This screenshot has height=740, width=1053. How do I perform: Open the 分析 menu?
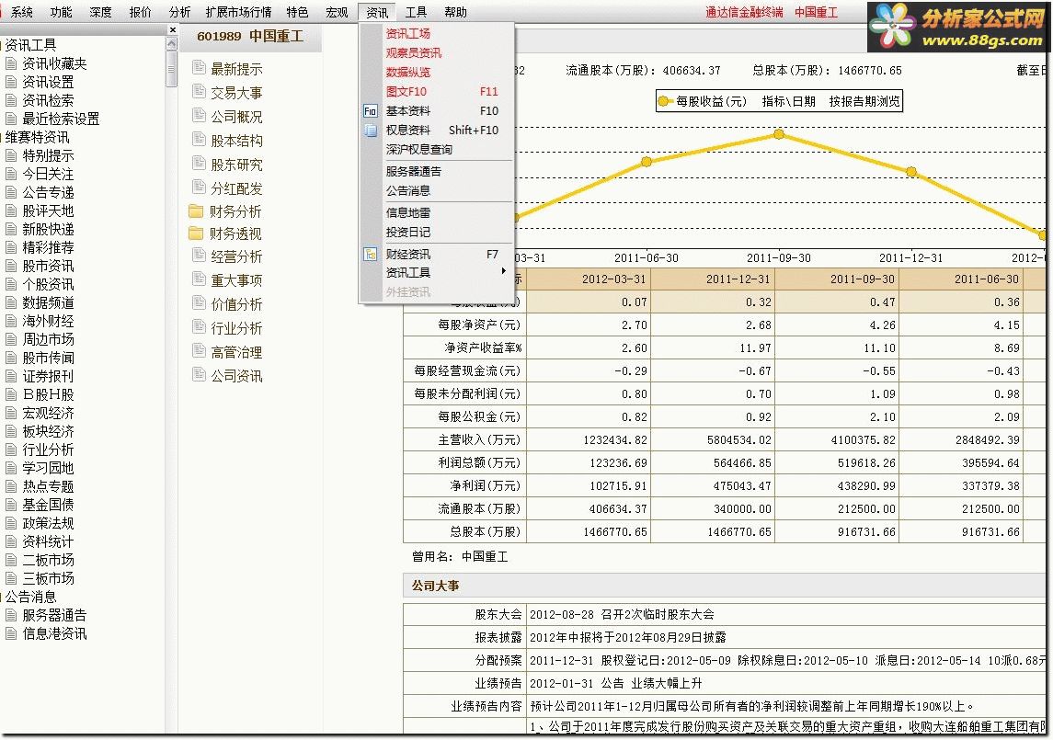tap(179, 12)
